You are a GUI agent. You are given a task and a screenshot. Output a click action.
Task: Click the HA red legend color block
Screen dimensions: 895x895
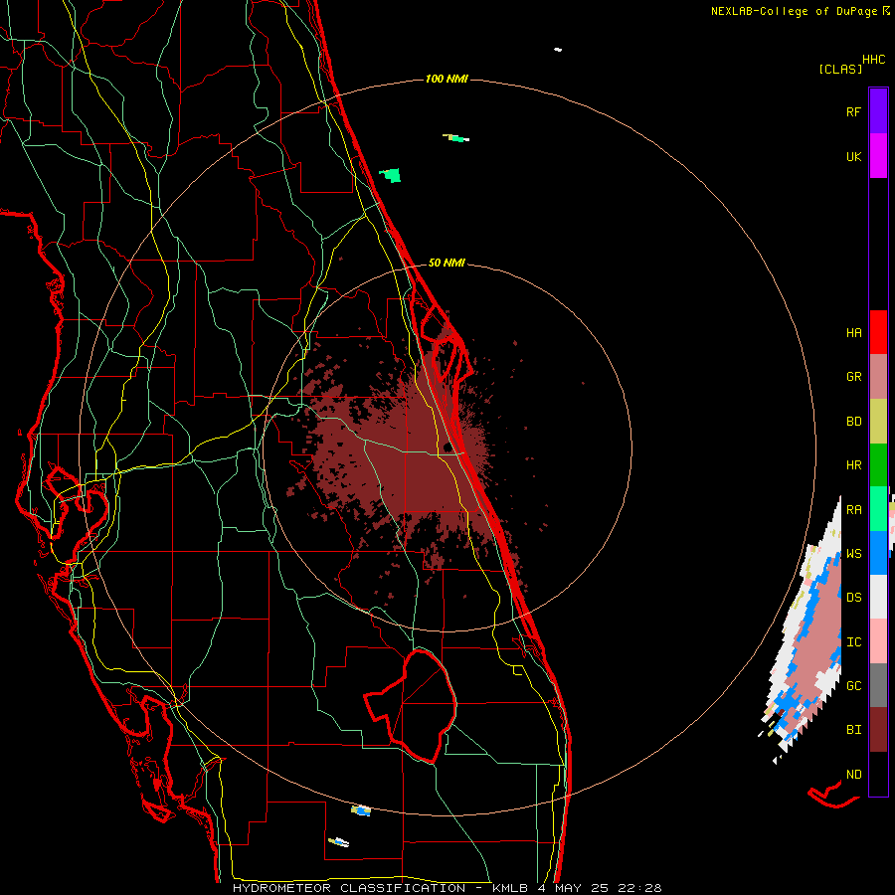tap(878, 332)
